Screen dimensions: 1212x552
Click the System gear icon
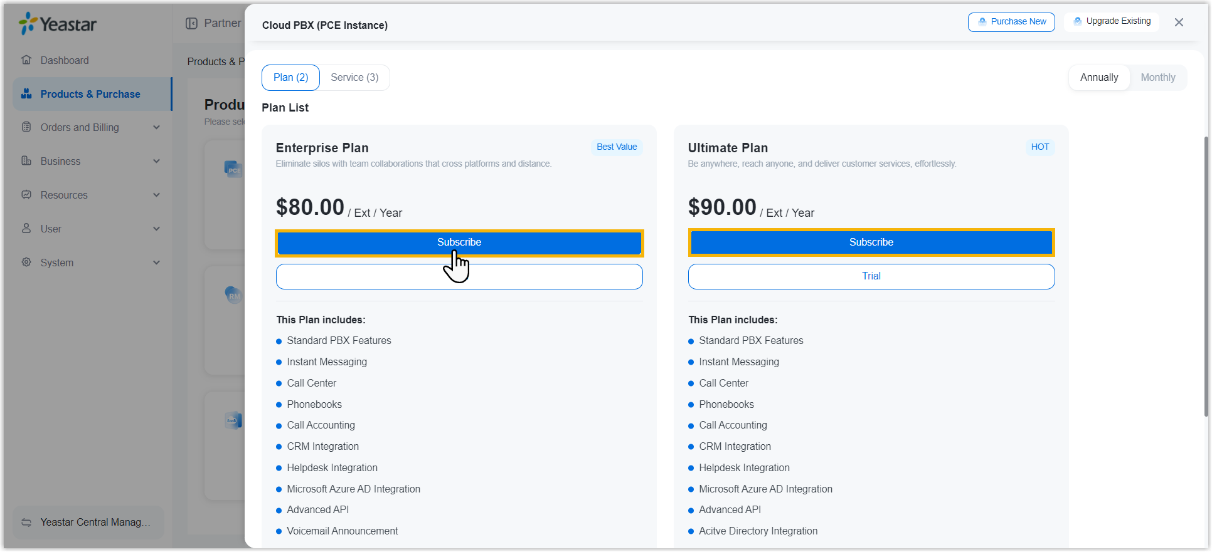[x=26, y=263]
